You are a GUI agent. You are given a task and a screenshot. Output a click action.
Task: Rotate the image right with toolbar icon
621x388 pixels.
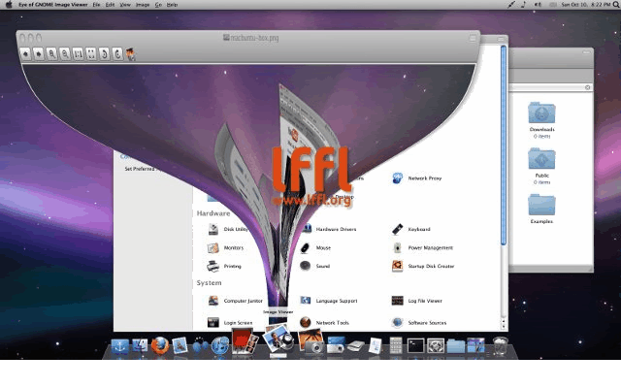pos(116,53)
